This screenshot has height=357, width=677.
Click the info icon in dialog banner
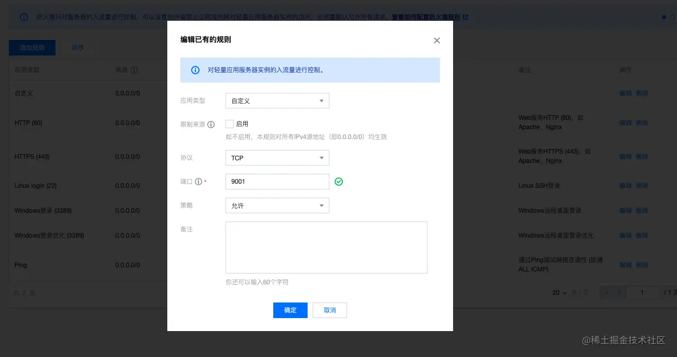tap(195, 70)
